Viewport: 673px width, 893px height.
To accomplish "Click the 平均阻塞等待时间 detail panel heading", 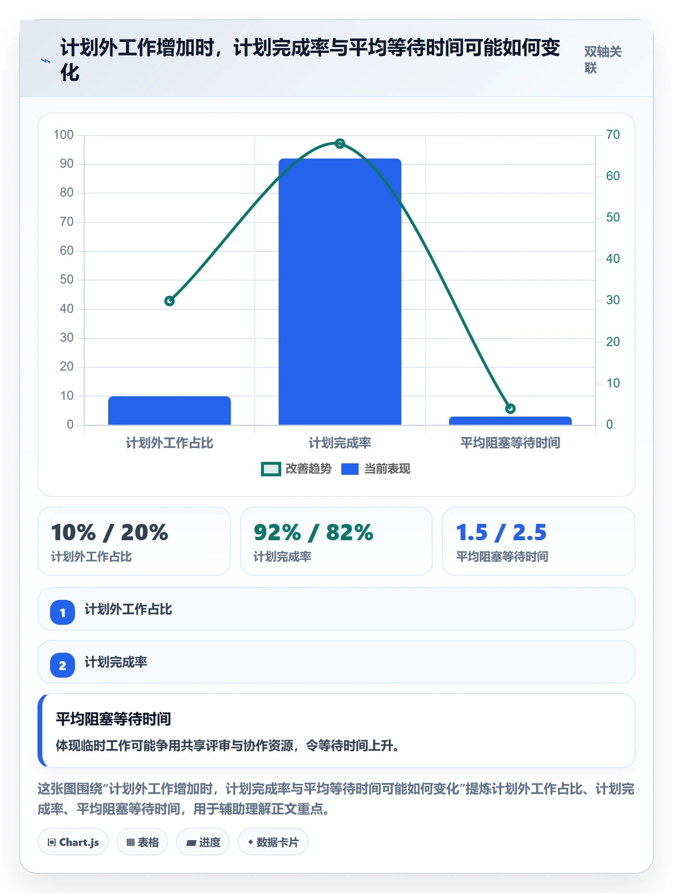I will pyautogui.click(x=113, y=719).
